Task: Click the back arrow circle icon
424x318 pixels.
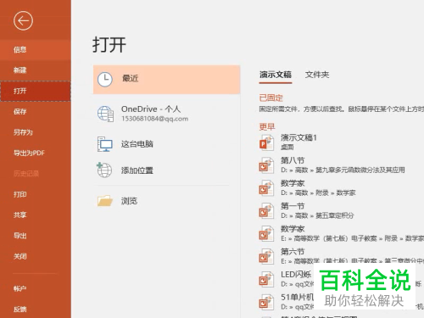Action: [23, 20]
